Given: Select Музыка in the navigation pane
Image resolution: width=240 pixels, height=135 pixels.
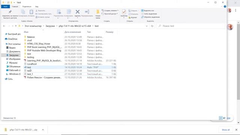Looking at the screenshot, I should 12,63.
